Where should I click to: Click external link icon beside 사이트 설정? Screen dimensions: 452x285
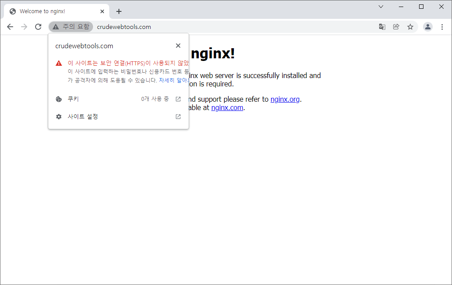pyautogui.click(x=178, y=117)
